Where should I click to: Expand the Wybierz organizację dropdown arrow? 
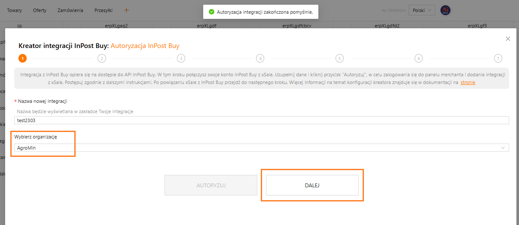pyautogui.click(x=503, y=148)
